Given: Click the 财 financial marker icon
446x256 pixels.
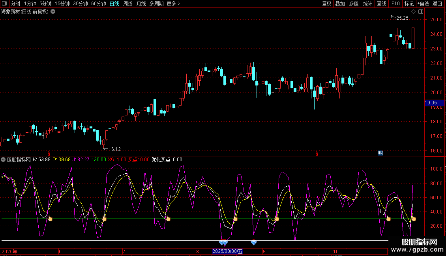Looking at the screenshot, I should tap(380, 153).
